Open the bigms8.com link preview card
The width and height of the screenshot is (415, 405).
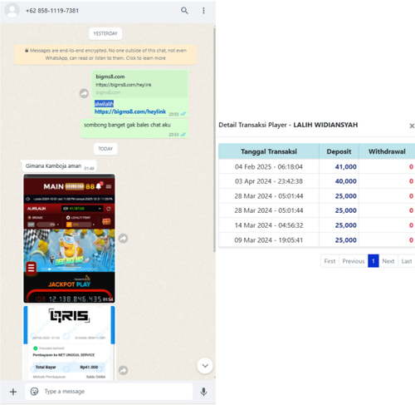pyautogui.click(x=139, y=84)
